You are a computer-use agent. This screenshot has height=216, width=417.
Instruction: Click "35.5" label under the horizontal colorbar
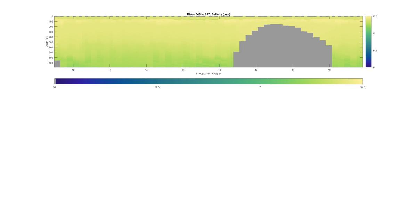point(362,87)
